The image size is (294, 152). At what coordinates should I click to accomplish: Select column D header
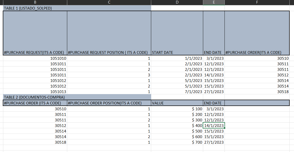pos(177,3)
